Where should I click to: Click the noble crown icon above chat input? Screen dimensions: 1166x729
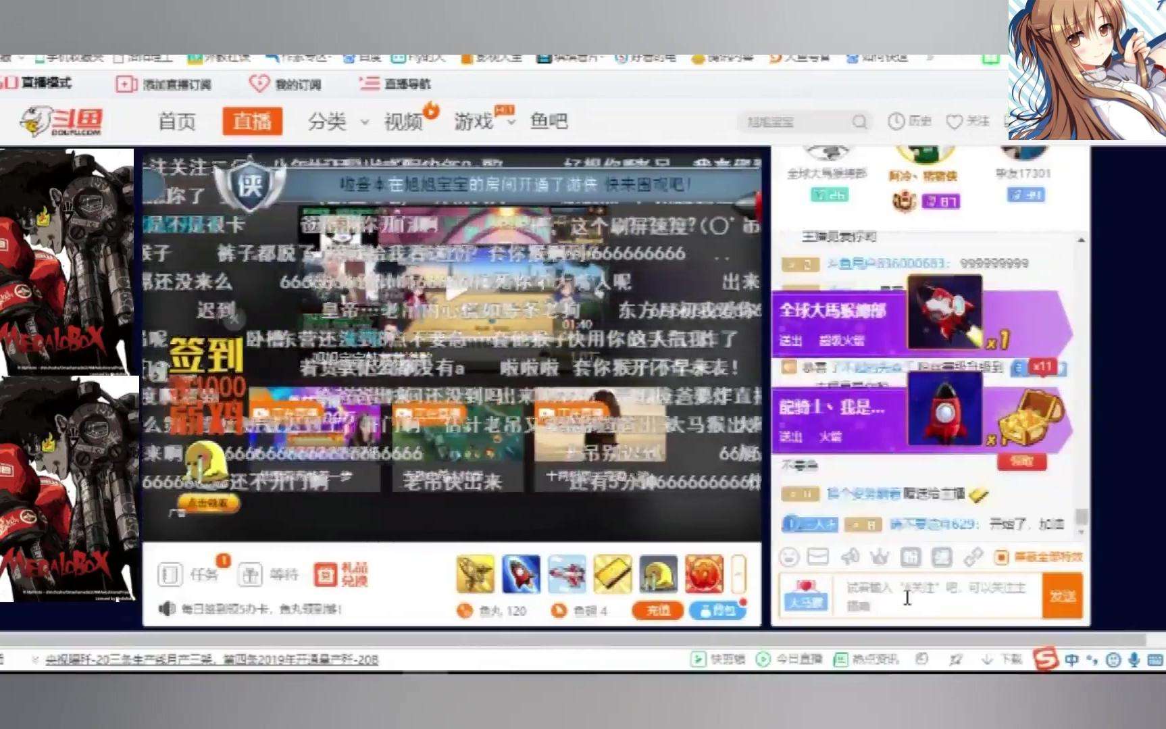[880, 557]
